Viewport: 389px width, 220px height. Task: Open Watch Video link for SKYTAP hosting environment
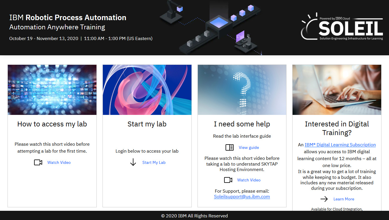(249, 180)
